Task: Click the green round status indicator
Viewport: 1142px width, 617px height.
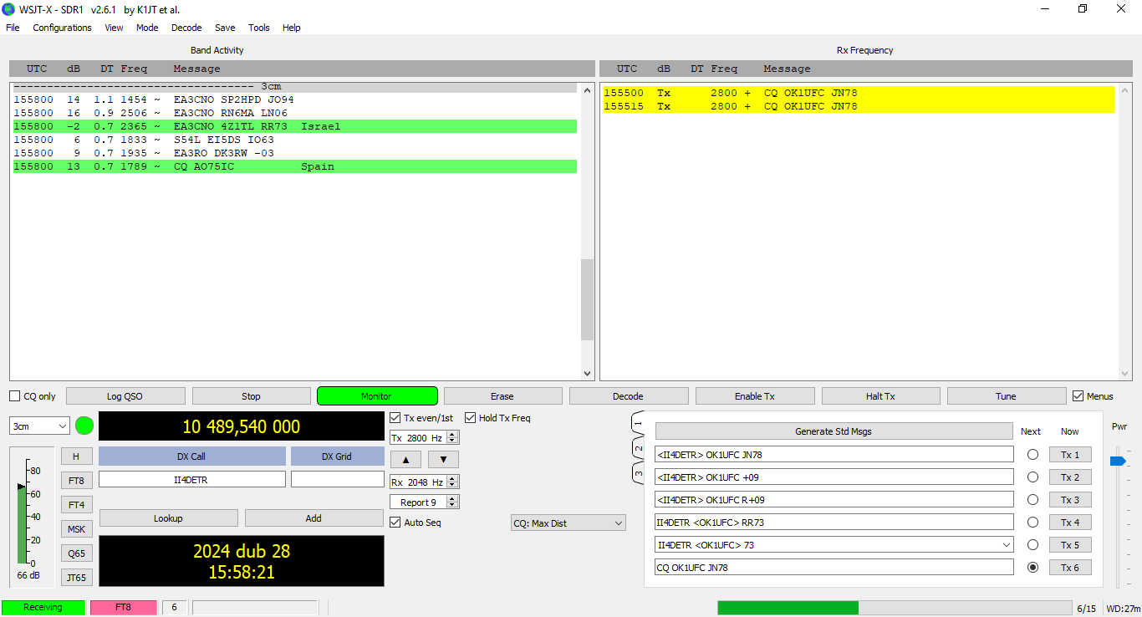Action: click(x=84, y=426)
